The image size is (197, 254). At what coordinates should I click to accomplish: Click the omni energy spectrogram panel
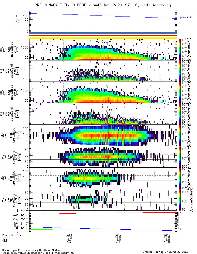[103, 50]
